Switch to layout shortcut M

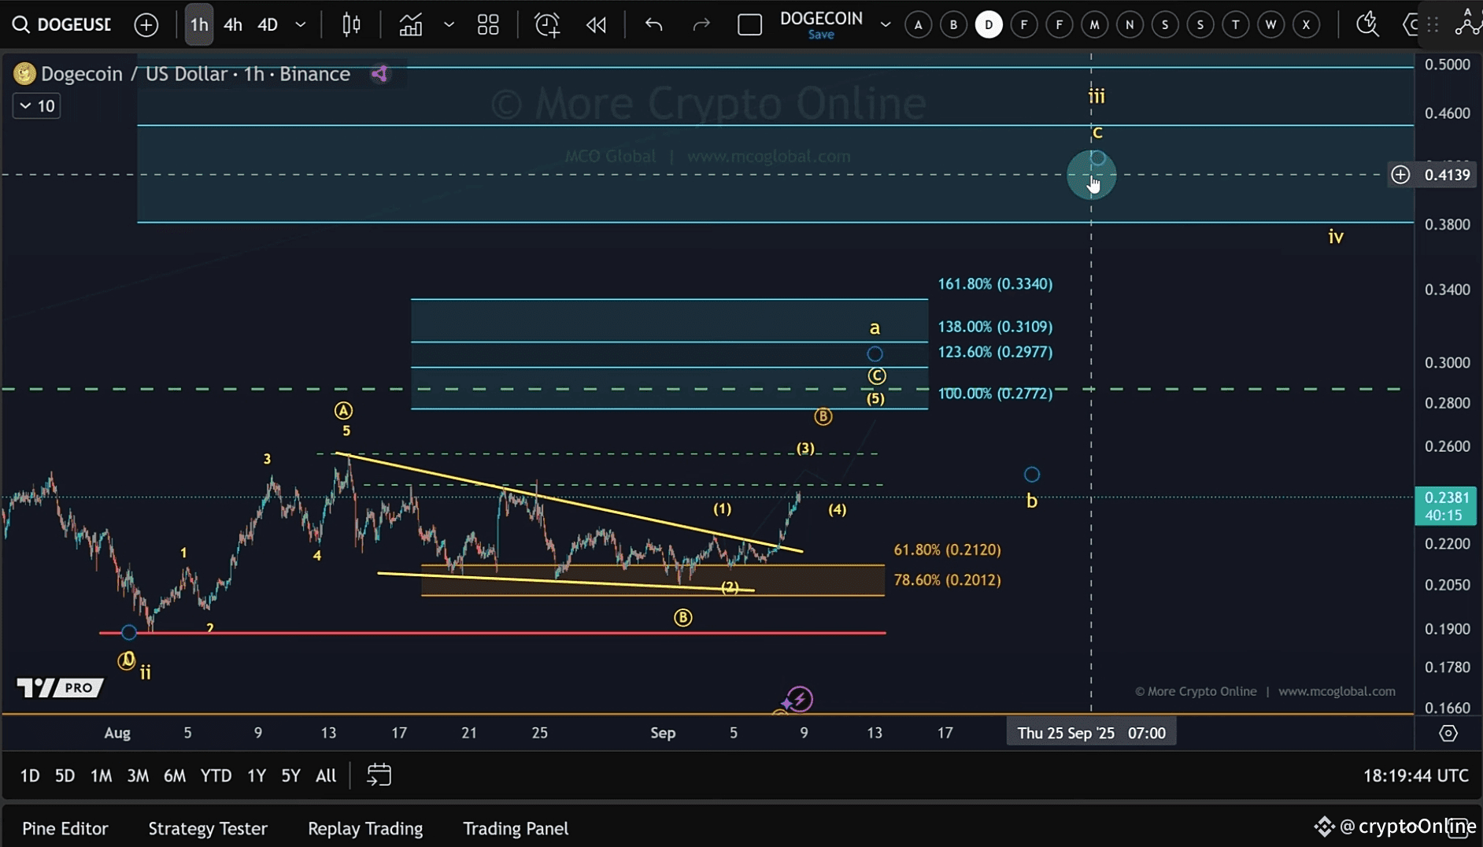point(1094,24)
